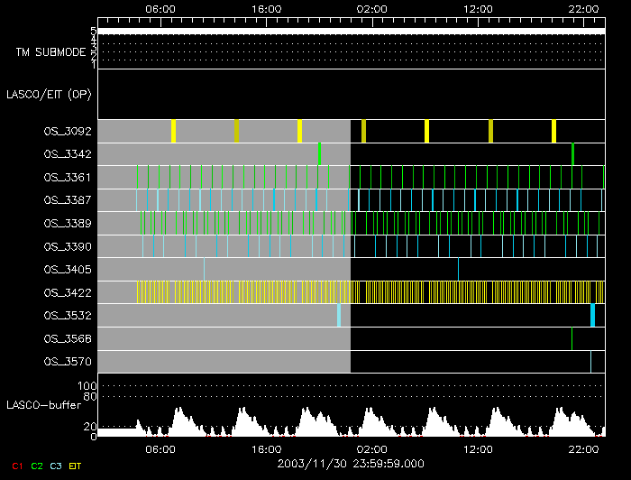Click the green C2 legend entry
This screenshot has height=480, width=631.
point(37,465)
